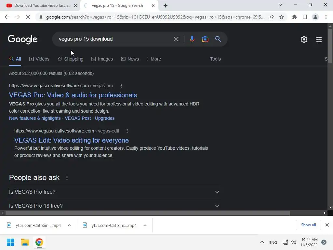
Task: Expand 'Is VEGAS Pro free?' question
Action: click(x=115, y=192)
